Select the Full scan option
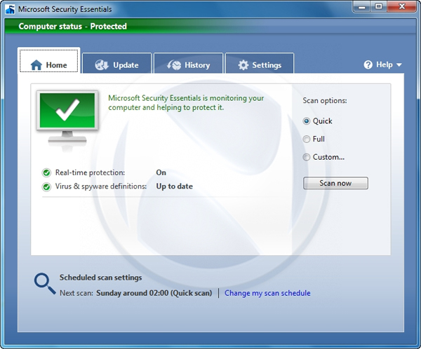 (x=307, y=139)
